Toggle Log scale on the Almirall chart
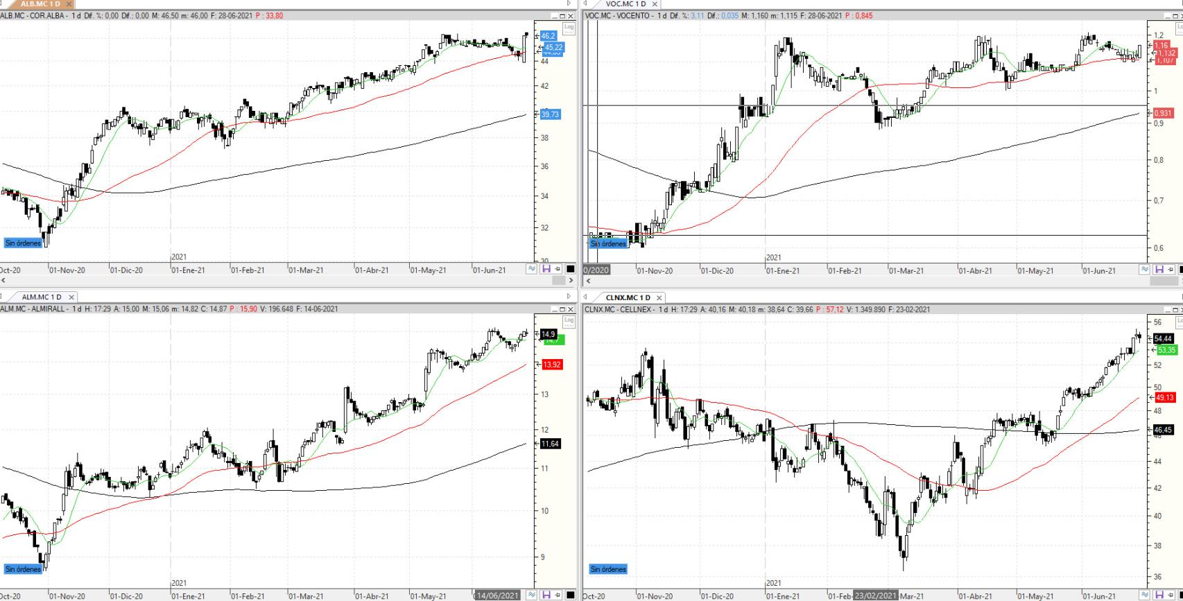 tap(569, 320)
